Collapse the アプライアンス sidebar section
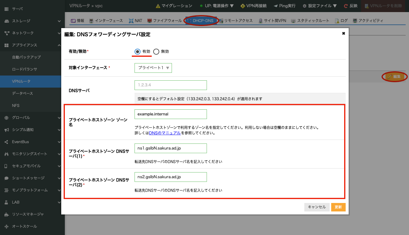The width and height of the screenshot is (409, 235). [59, 45]
